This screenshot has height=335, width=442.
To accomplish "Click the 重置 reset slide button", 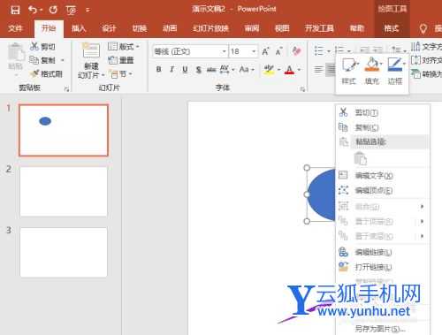I will tap(121, 60).
